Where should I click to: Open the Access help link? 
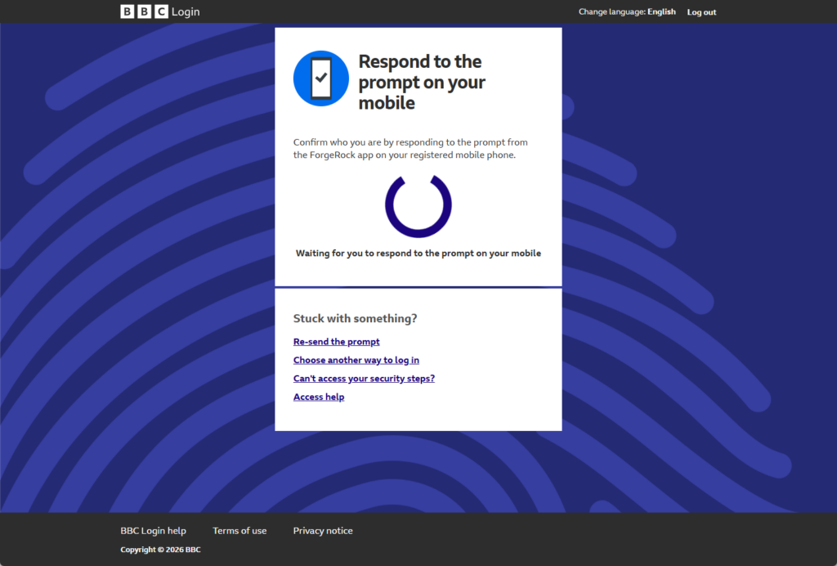click(319, 397)
